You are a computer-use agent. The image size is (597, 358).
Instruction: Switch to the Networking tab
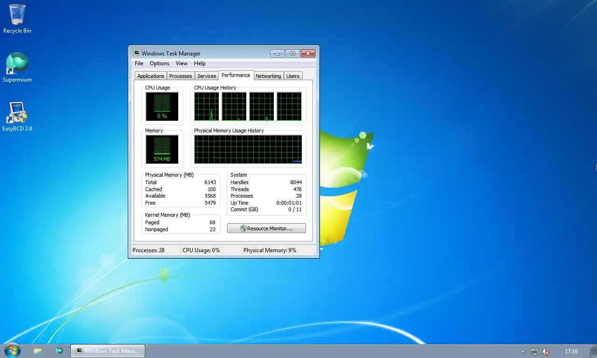tap(268, 76)
